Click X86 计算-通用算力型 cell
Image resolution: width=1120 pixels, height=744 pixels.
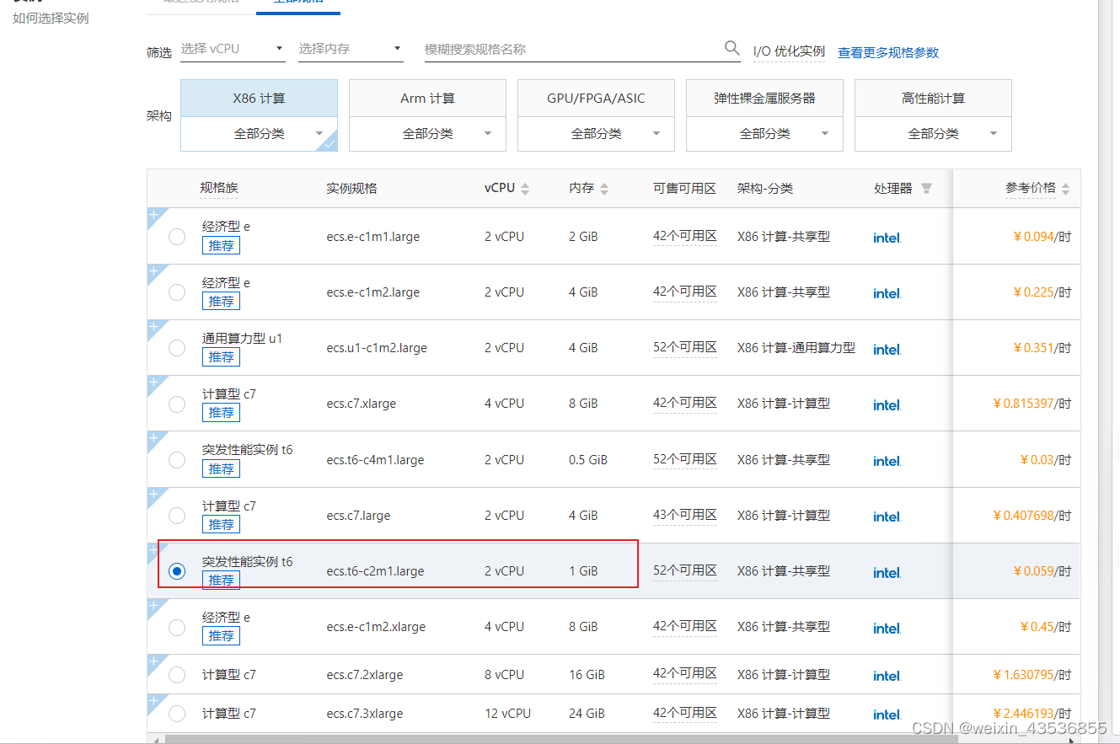pyautogui.click(x=796, y=348)
